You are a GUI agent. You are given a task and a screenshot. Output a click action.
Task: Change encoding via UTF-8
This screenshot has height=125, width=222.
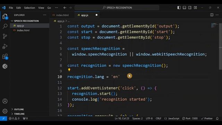click(x=149, y=118)
